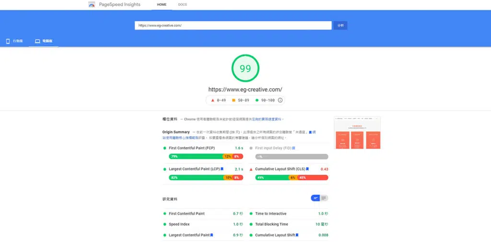Viewport: 491px width, 242px height.
Task: Click orange 10% segment of LCP bar
Action: (228, 177)
